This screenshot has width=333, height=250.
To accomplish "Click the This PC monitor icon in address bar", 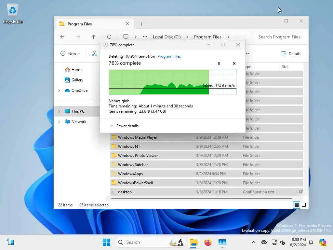I will 126,36.
